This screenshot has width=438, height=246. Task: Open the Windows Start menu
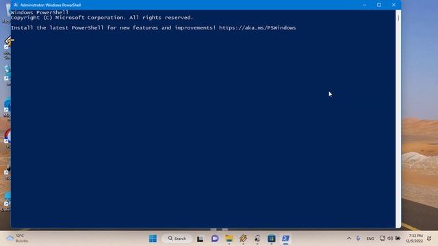153,238
